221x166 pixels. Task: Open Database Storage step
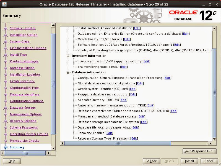point(23,108)
